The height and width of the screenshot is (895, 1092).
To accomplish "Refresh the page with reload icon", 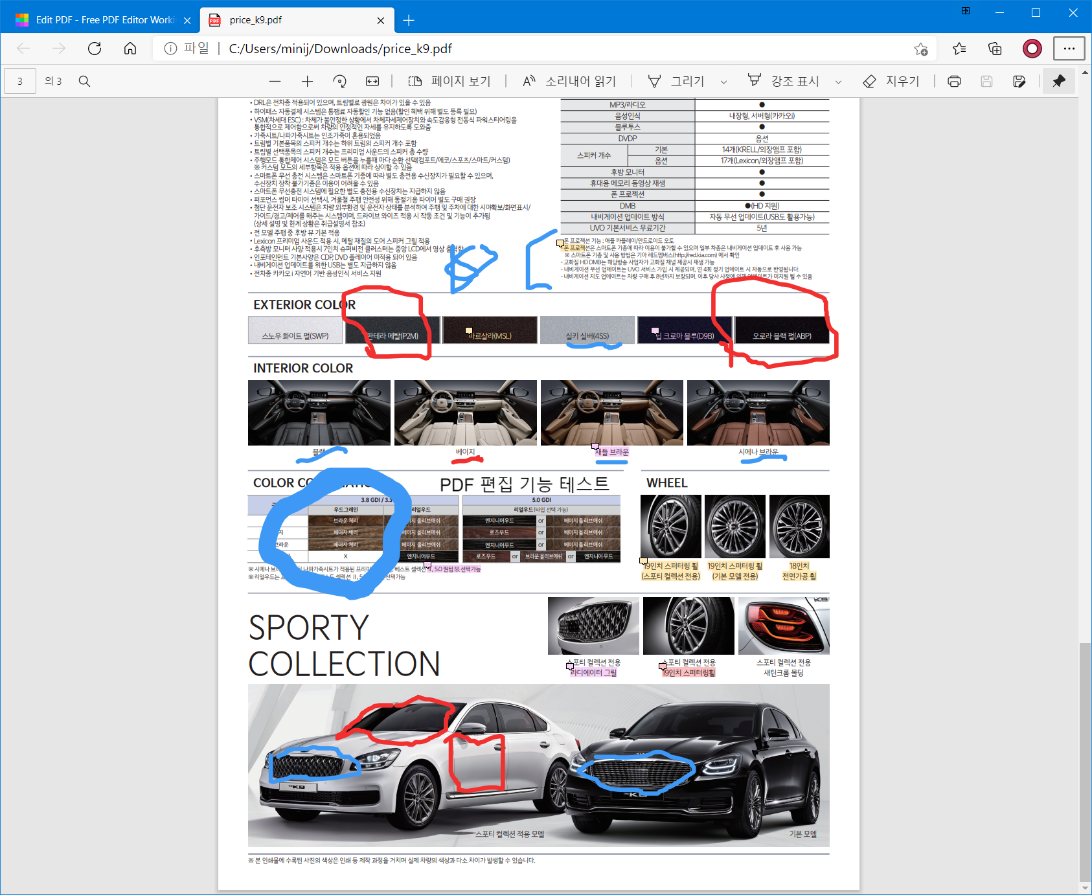I will pos(95,49).
